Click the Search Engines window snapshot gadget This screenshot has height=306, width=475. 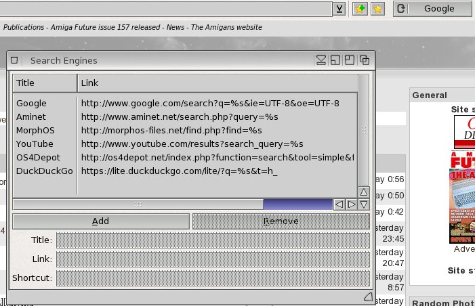[x=335, y=60]
